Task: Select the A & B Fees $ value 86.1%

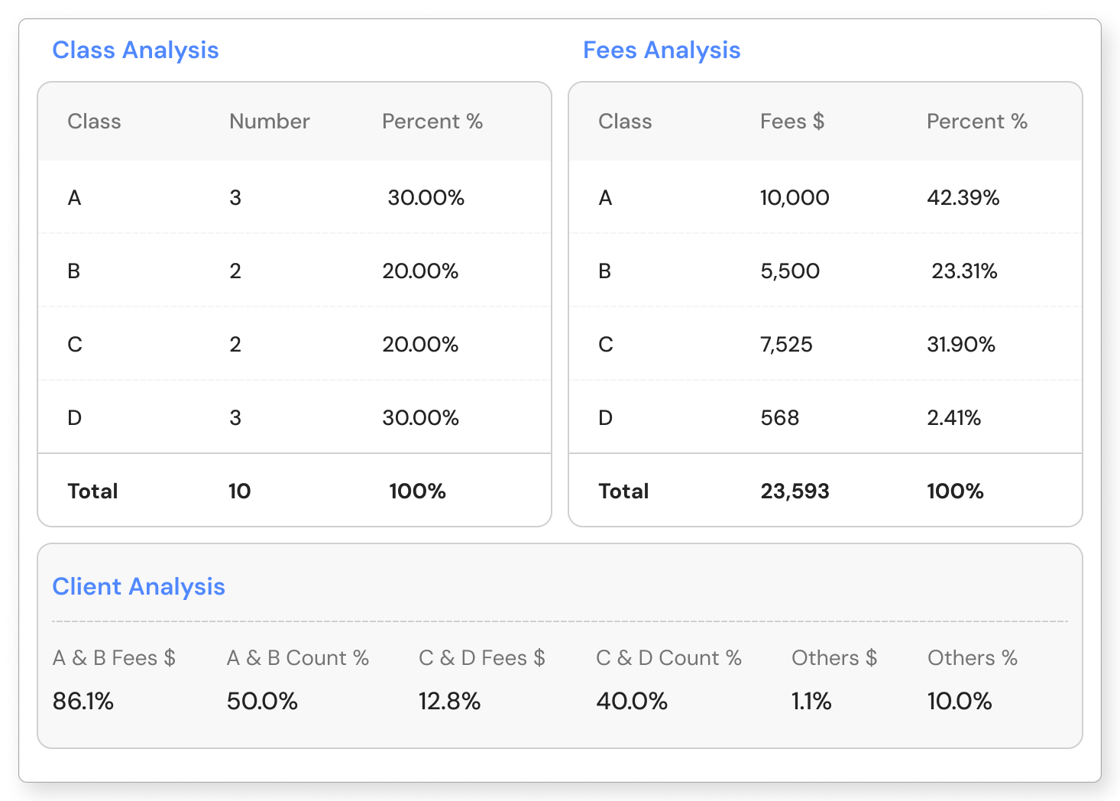Action: point(83,702)
